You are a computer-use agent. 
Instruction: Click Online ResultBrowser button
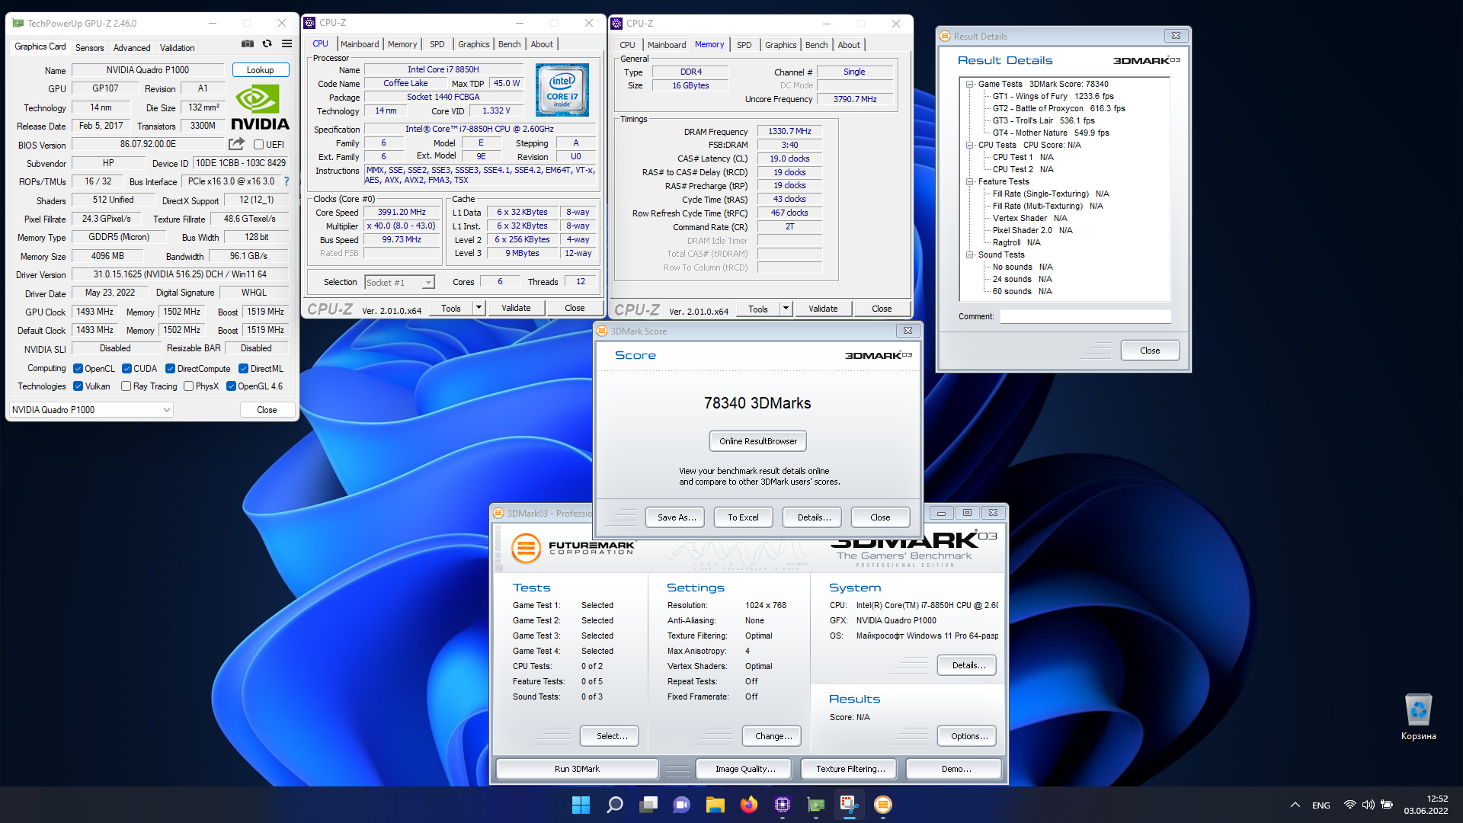tap(758, 441)
